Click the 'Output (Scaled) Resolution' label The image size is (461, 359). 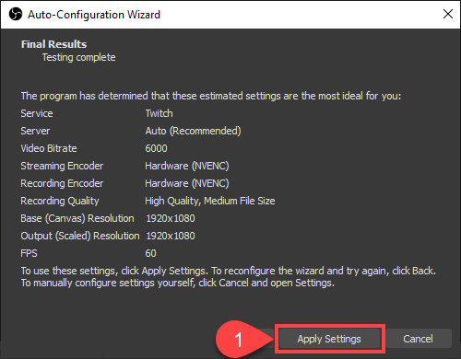coord(80,236)
